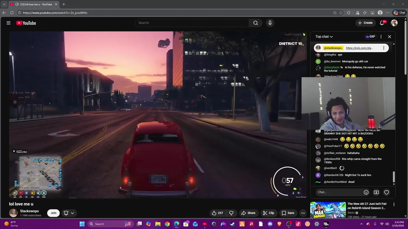The height and width of the screenshot is (229, 408).
Task: Mute the YouTube tab audio icon
Action: pyautogui.click(x=17, y=4)
